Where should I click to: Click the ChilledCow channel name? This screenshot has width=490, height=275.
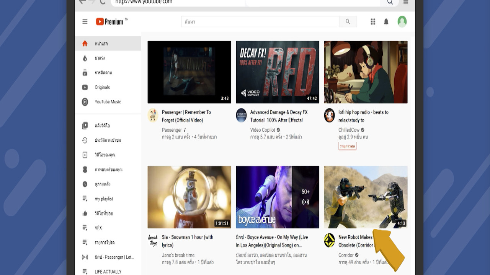click(x=349, y=130)
